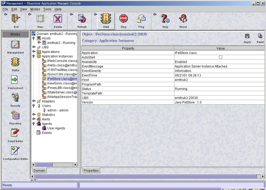Viewport: 266px width, 190px height.
Task: Click main horizontal scrollbar right arrow
Action: click(263, 177)
